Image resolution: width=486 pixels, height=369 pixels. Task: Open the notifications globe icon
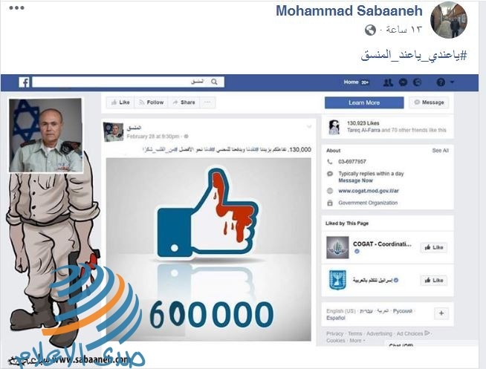pyautogui.click(x=418, y=82)
